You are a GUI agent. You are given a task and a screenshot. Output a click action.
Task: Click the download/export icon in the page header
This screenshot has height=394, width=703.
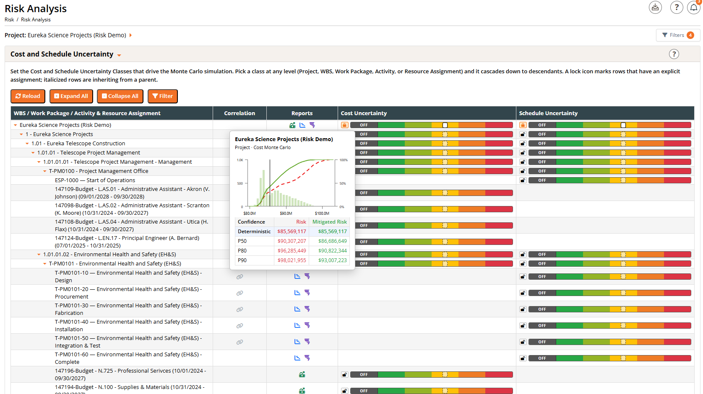(655, 7)
